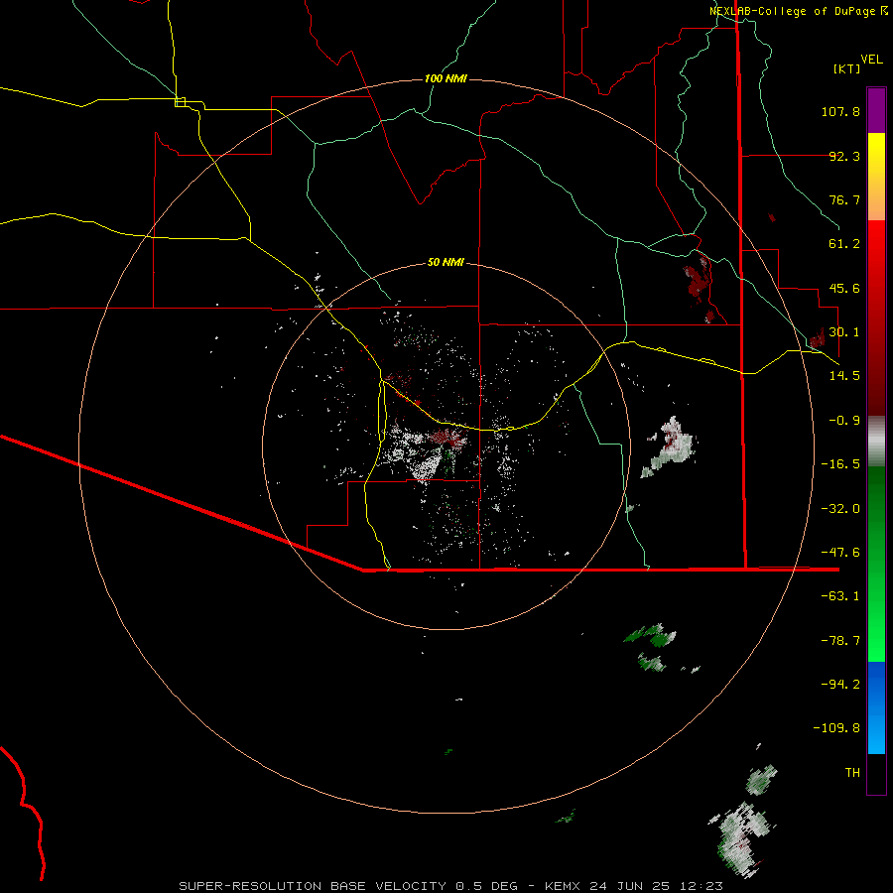Image resolution: width=893 pixels, height=893 pixels.
Task: Click the yellow-orange segment of the color bar
Action: 876,177
